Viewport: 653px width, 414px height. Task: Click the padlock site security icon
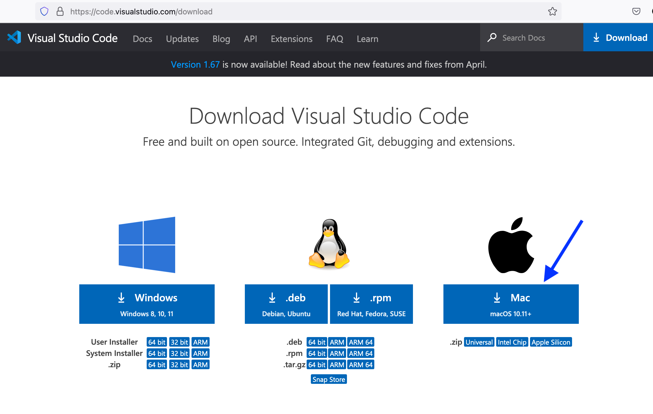point(60,12)
